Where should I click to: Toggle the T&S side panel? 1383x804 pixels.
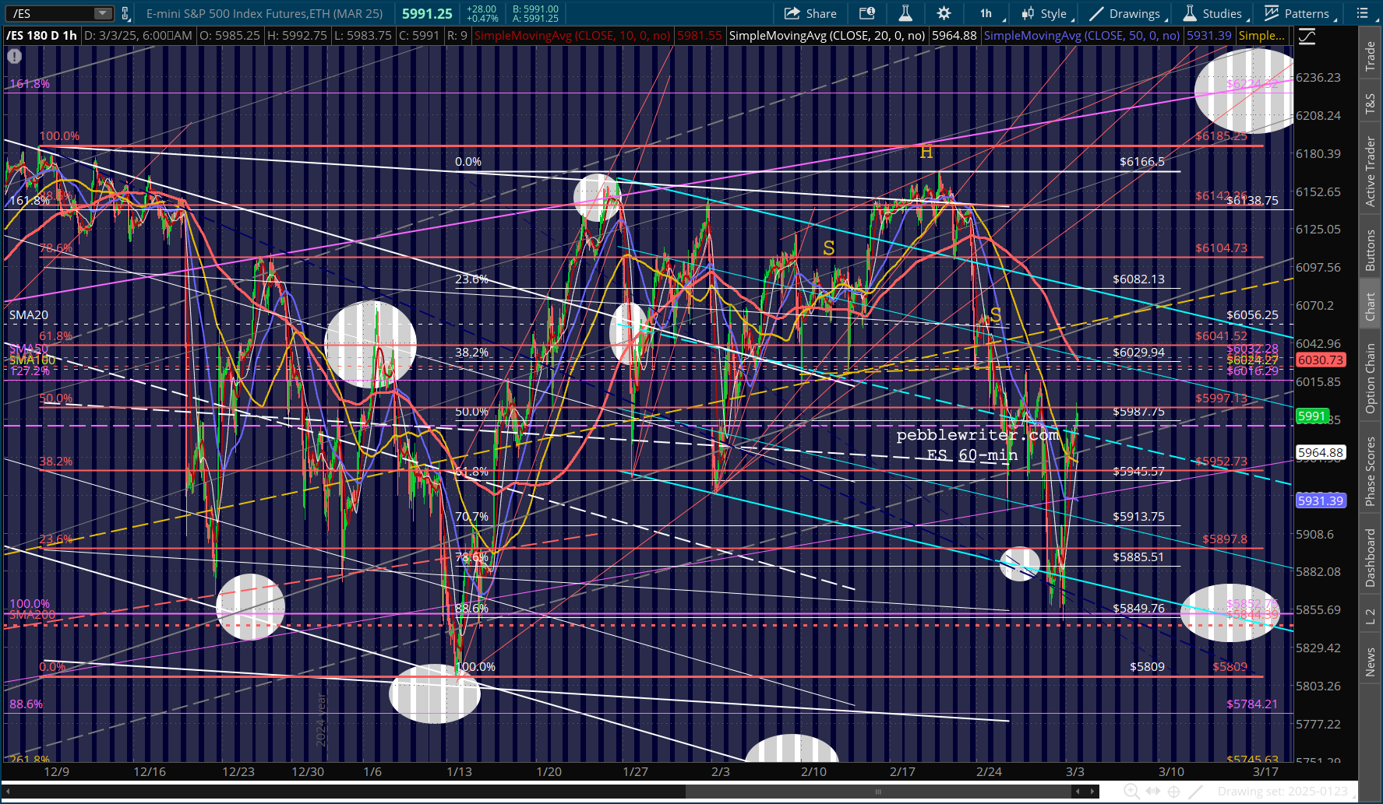[x=1371, y=104]
